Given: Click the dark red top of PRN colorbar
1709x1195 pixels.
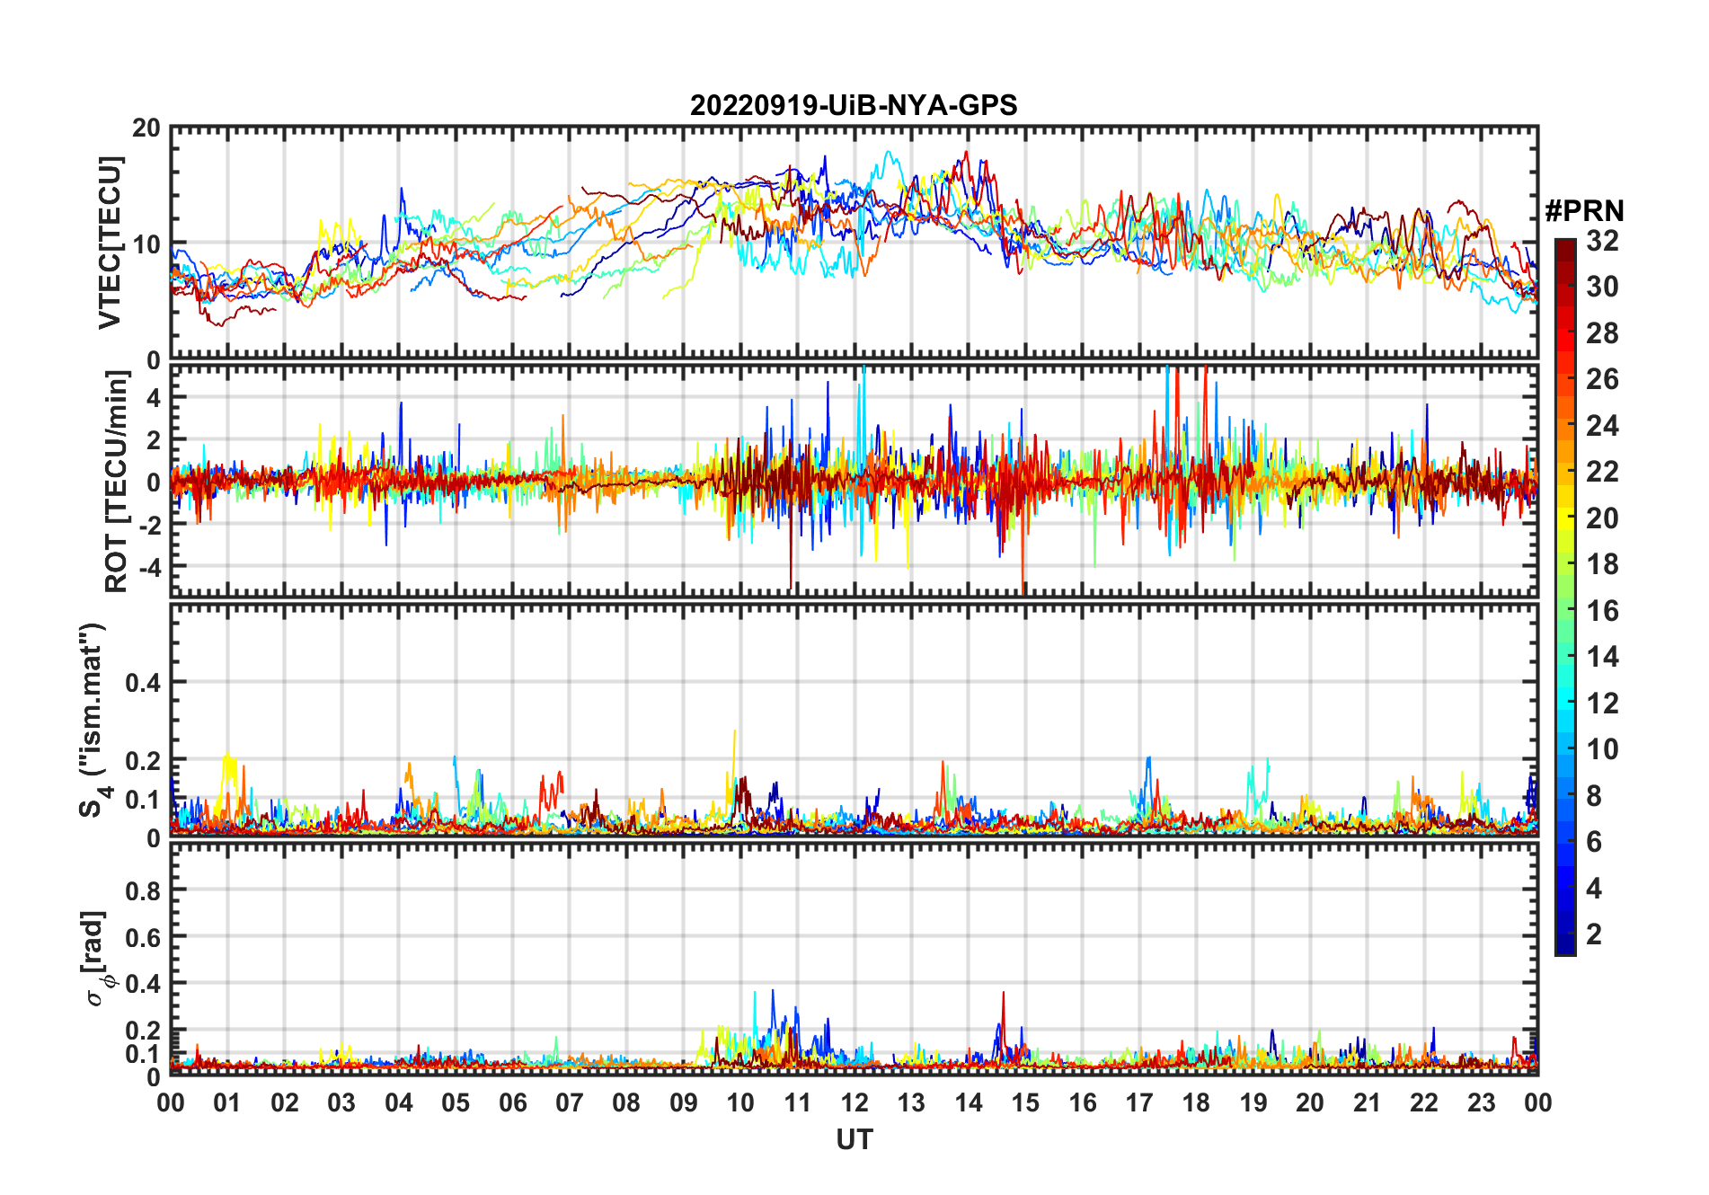Looking at the screenshot, I should (1565, 248).
